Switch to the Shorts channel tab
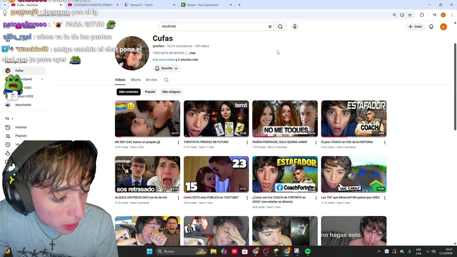457x257 pixels. pyautogui.click(x=136, y=80)
